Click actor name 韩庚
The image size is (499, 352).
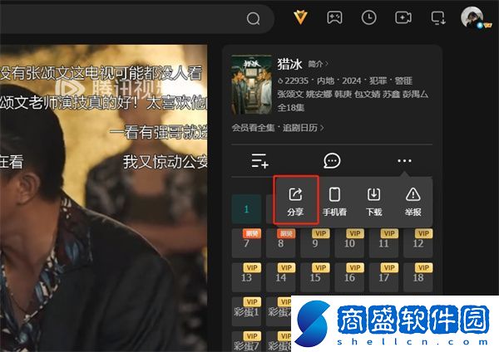(x=343, y=95)
